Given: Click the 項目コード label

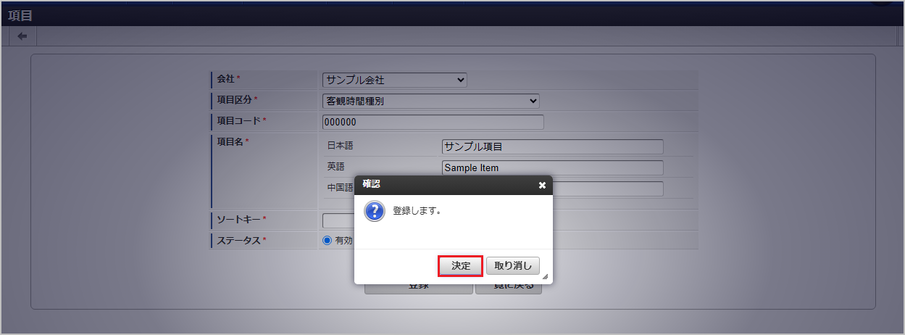Looking at the screenshot, I should [239, 120].
